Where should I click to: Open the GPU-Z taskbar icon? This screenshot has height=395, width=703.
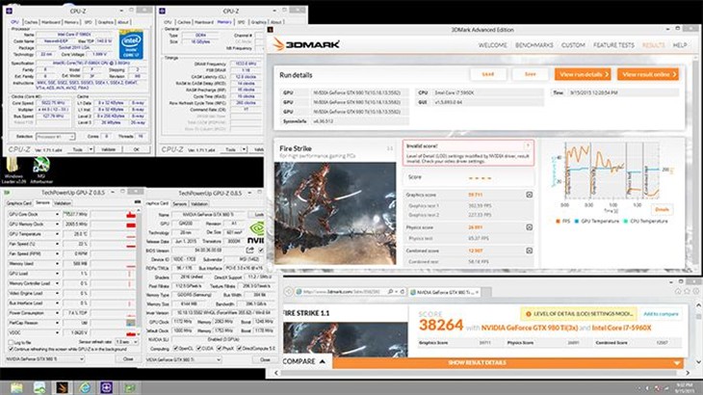[x=130, y=387]
